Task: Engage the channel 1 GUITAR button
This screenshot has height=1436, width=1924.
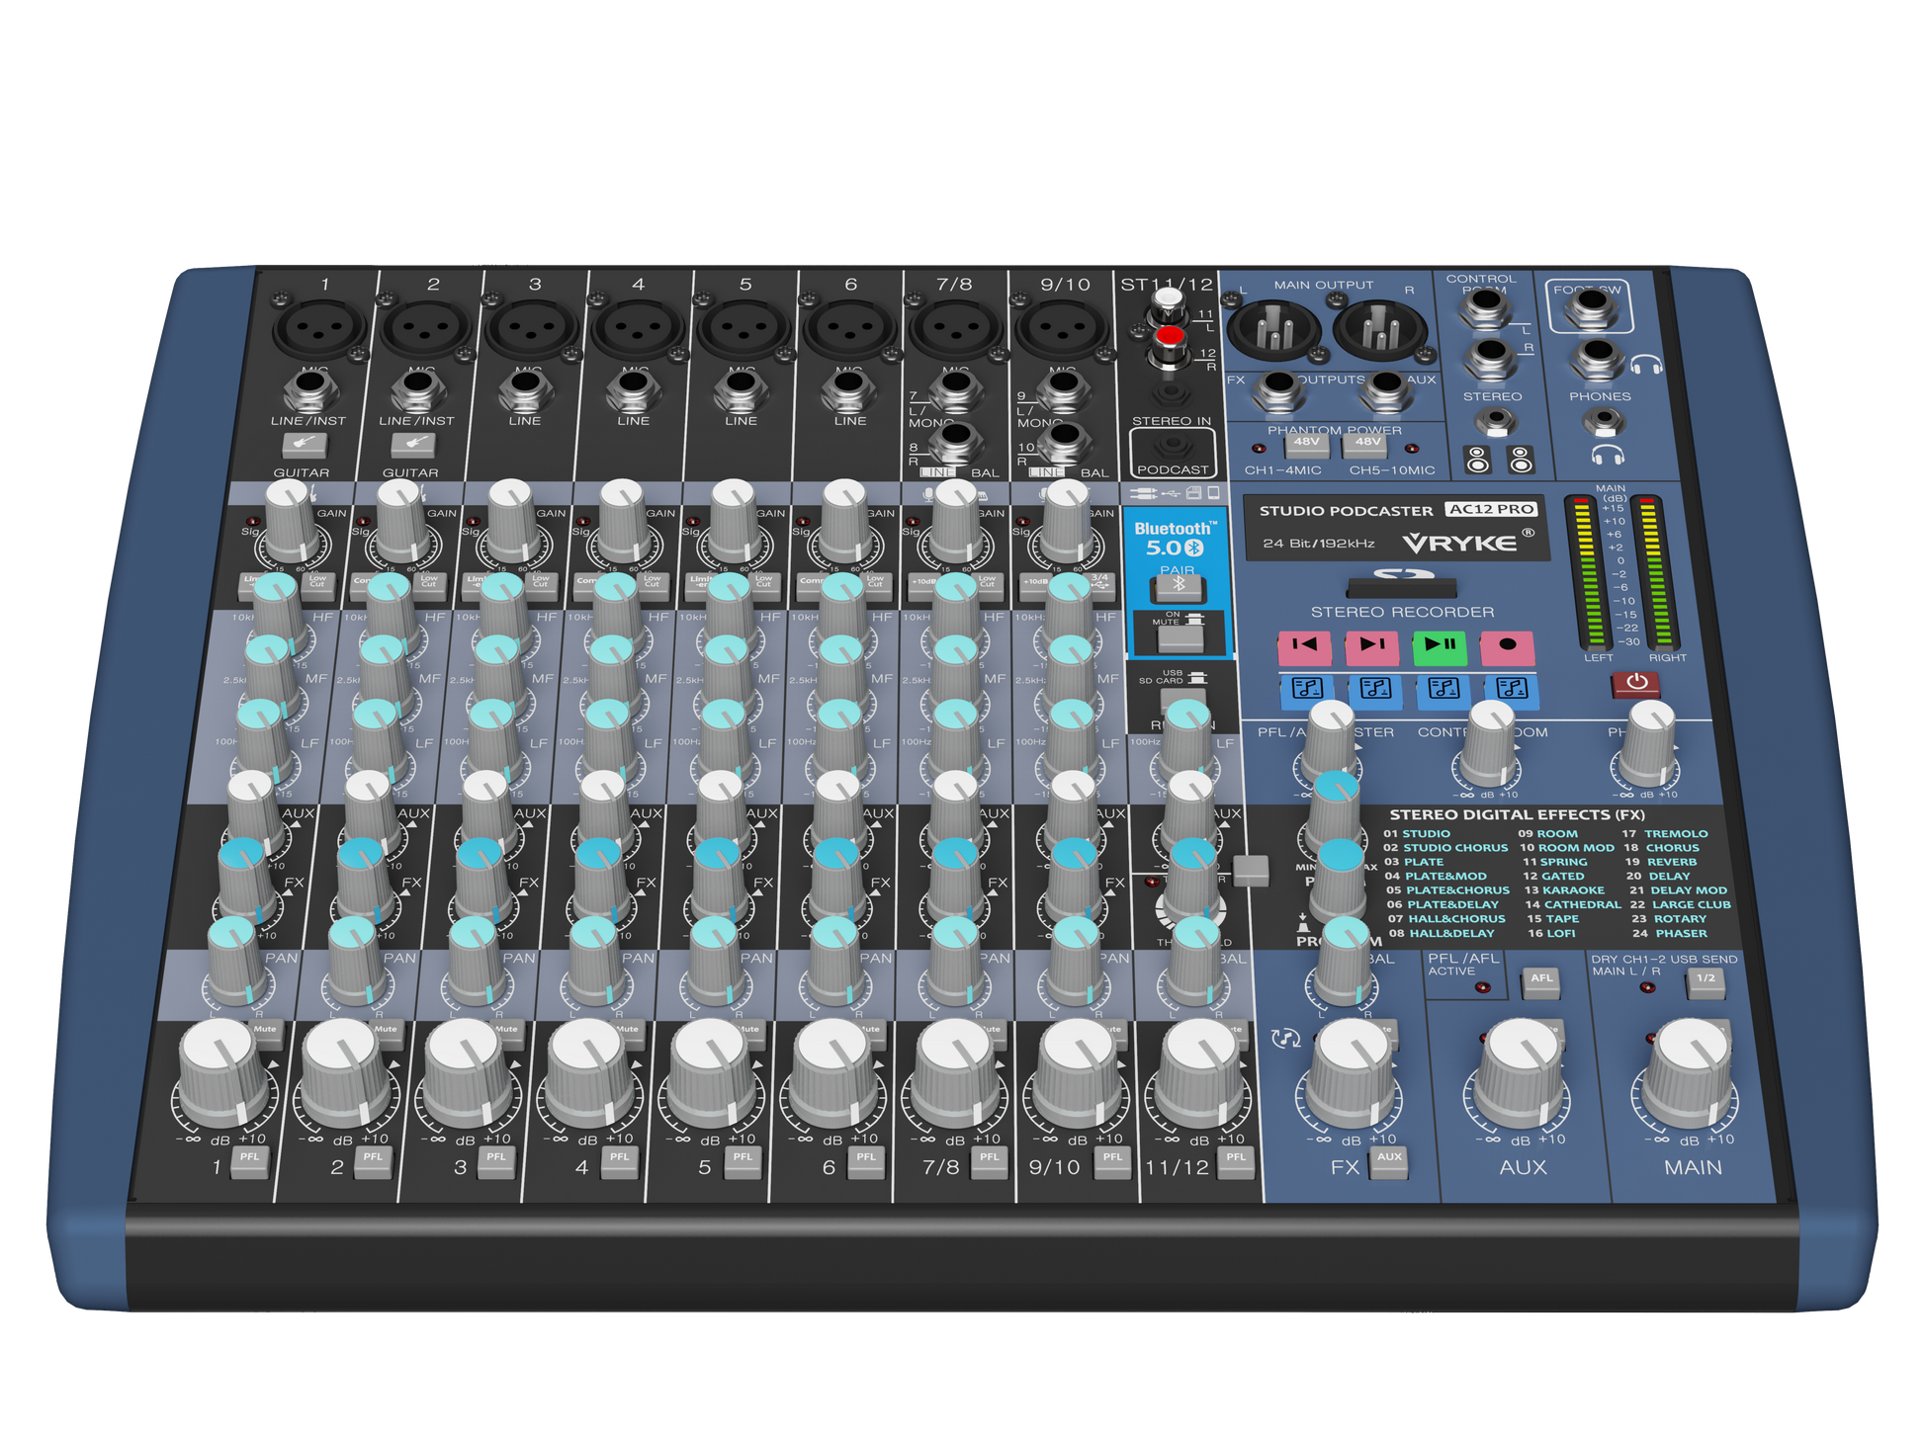Action: (x=305, y=446)
